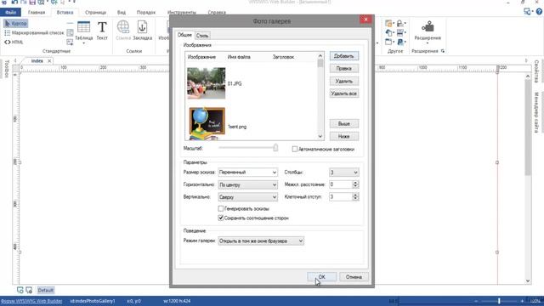Select the 01.JPG image thumbnail
This screenshot has width=544, height=306.
(x=206, y=83)
